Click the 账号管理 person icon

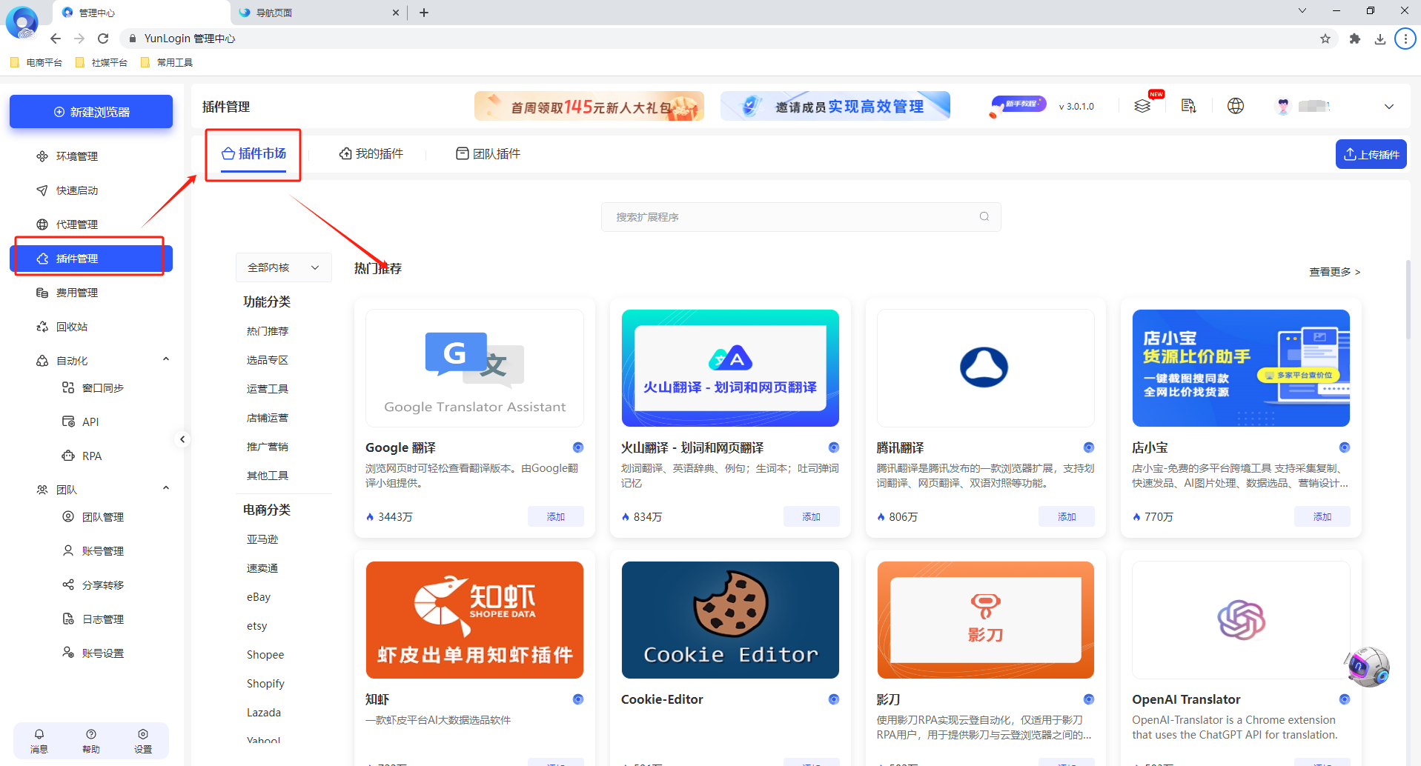tap(68, 550)
